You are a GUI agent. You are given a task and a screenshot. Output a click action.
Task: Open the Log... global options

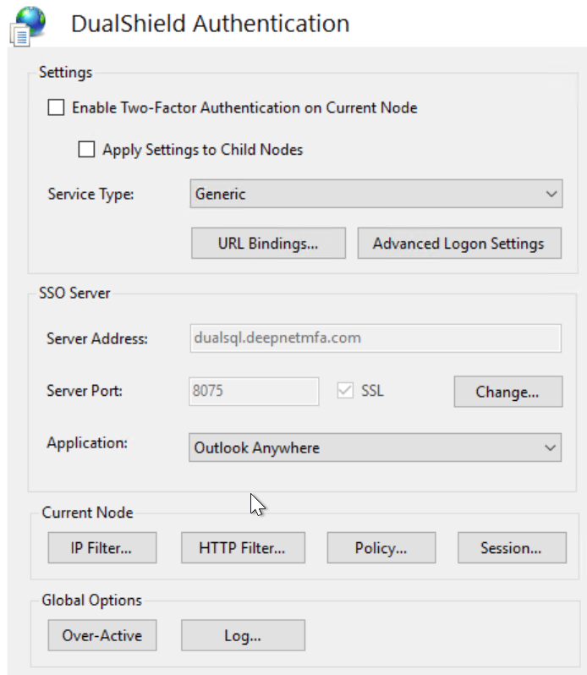tap(242, 635)
